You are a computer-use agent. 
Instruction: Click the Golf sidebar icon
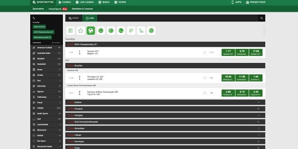(34, 119)
